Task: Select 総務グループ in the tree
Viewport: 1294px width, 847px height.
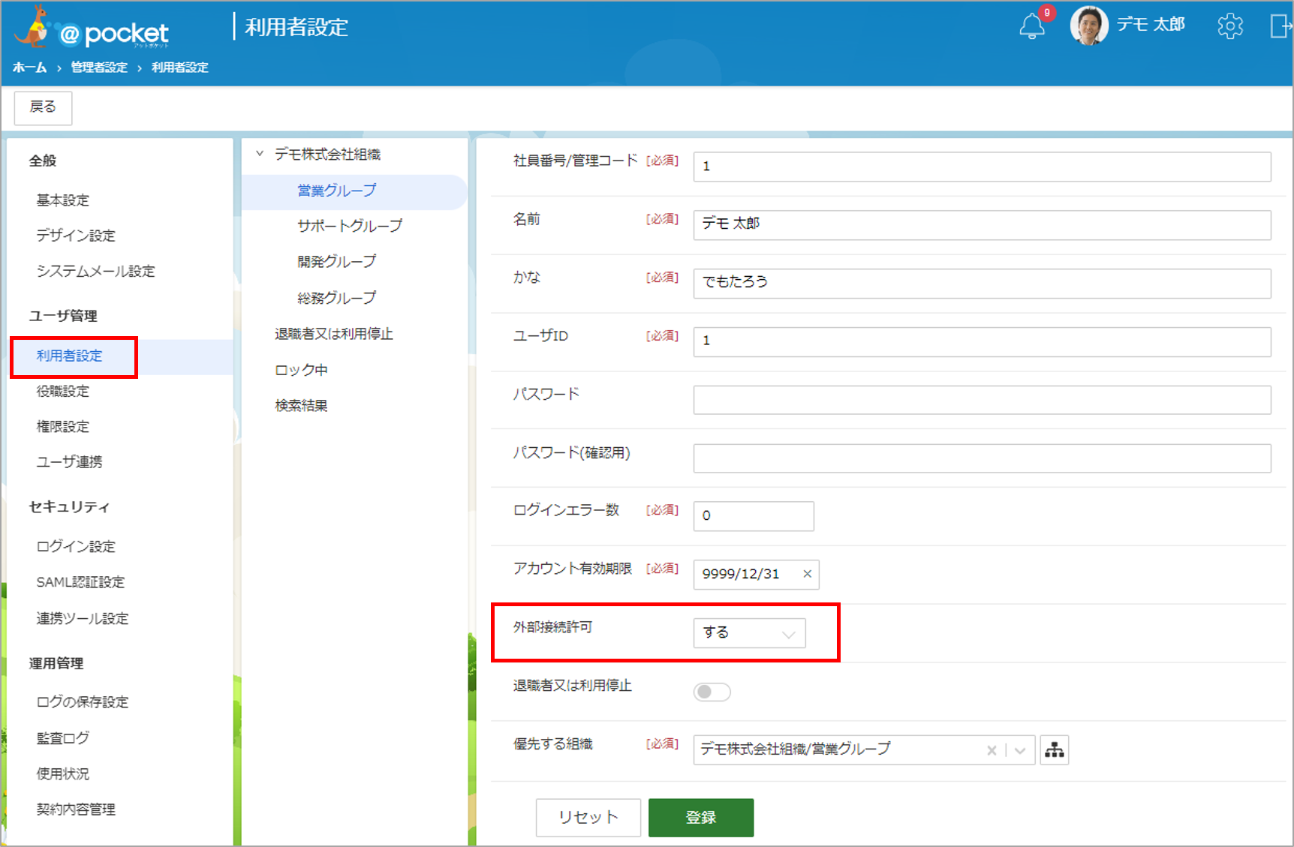Action: (337, 298)
